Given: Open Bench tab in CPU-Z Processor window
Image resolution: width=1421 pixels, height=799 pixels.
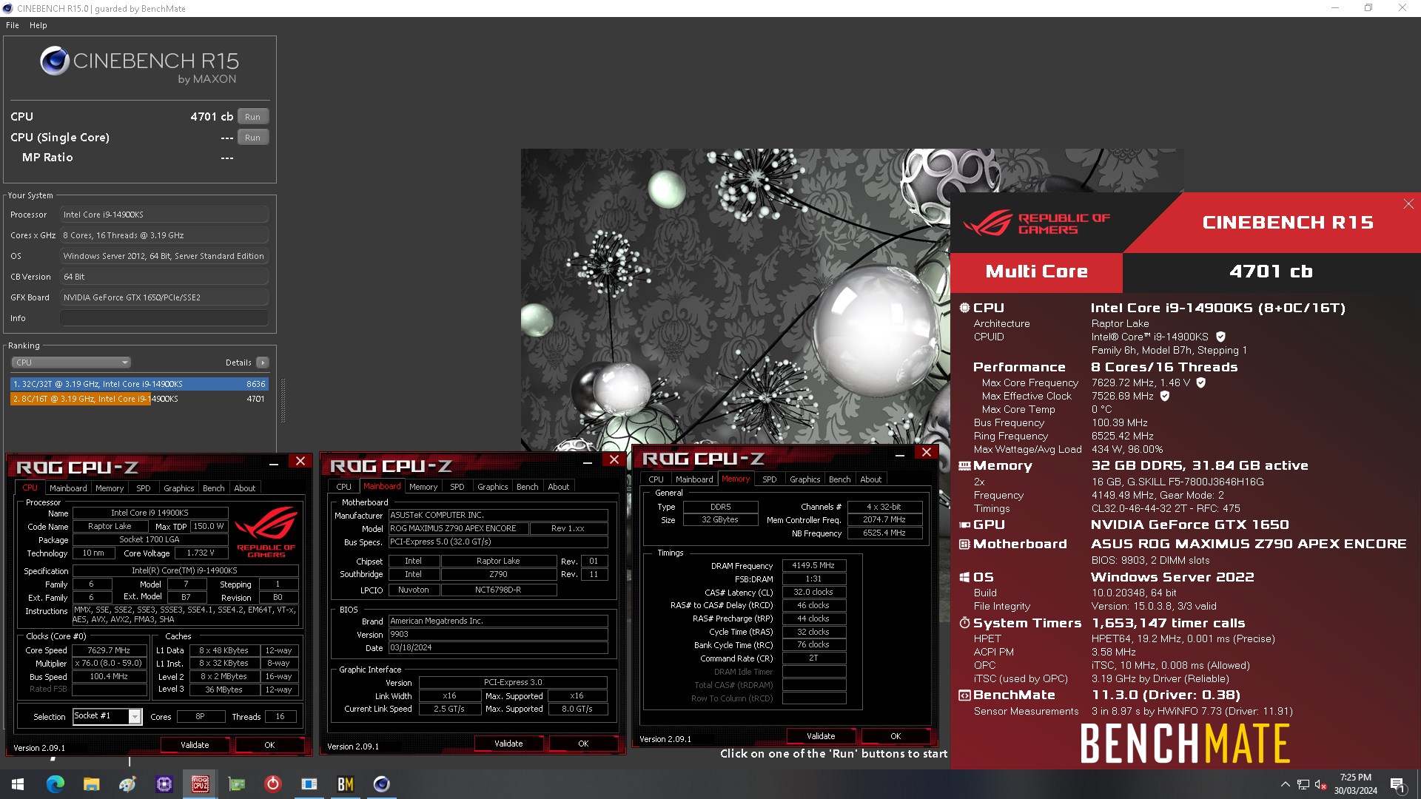Looking at the screenshot, I should pos(214,488).
